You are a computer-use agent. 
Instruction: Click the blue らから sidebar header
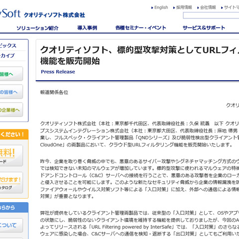point(14,208)
